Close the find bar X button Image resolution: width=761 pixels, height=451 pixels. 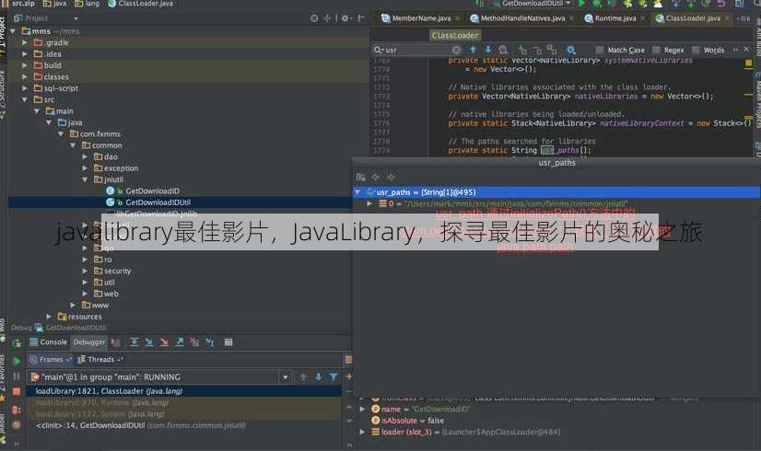[747, 50]
